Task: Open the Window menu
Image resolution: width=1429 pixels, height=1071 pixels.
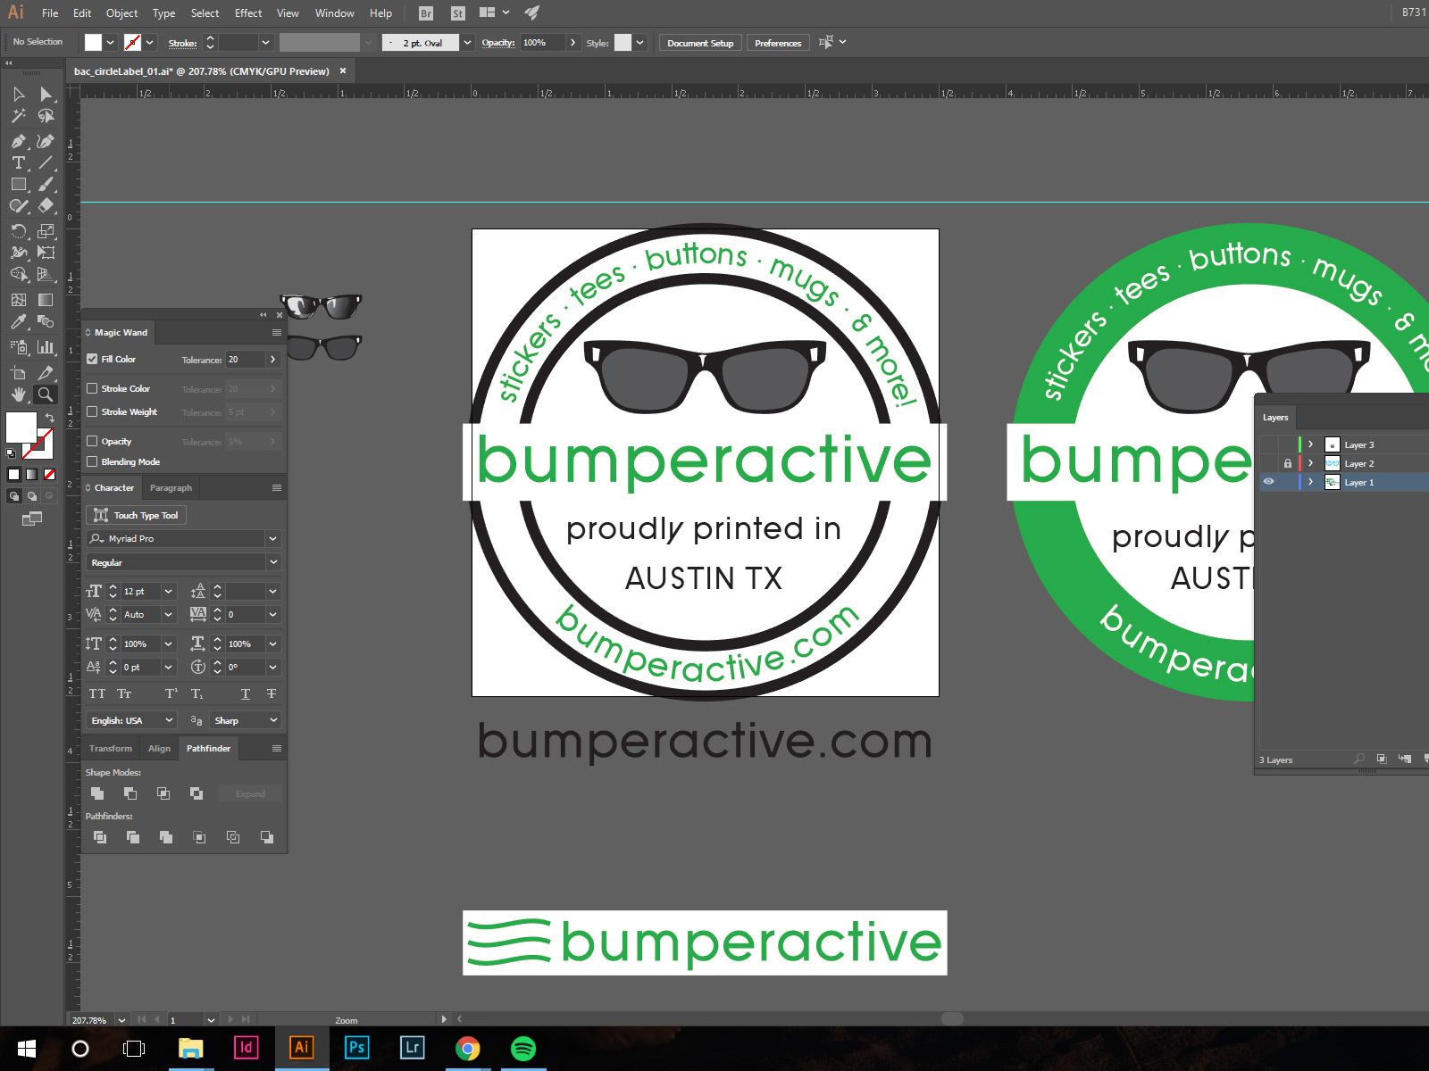Action: pyautogui.click(x=335, y=13)
